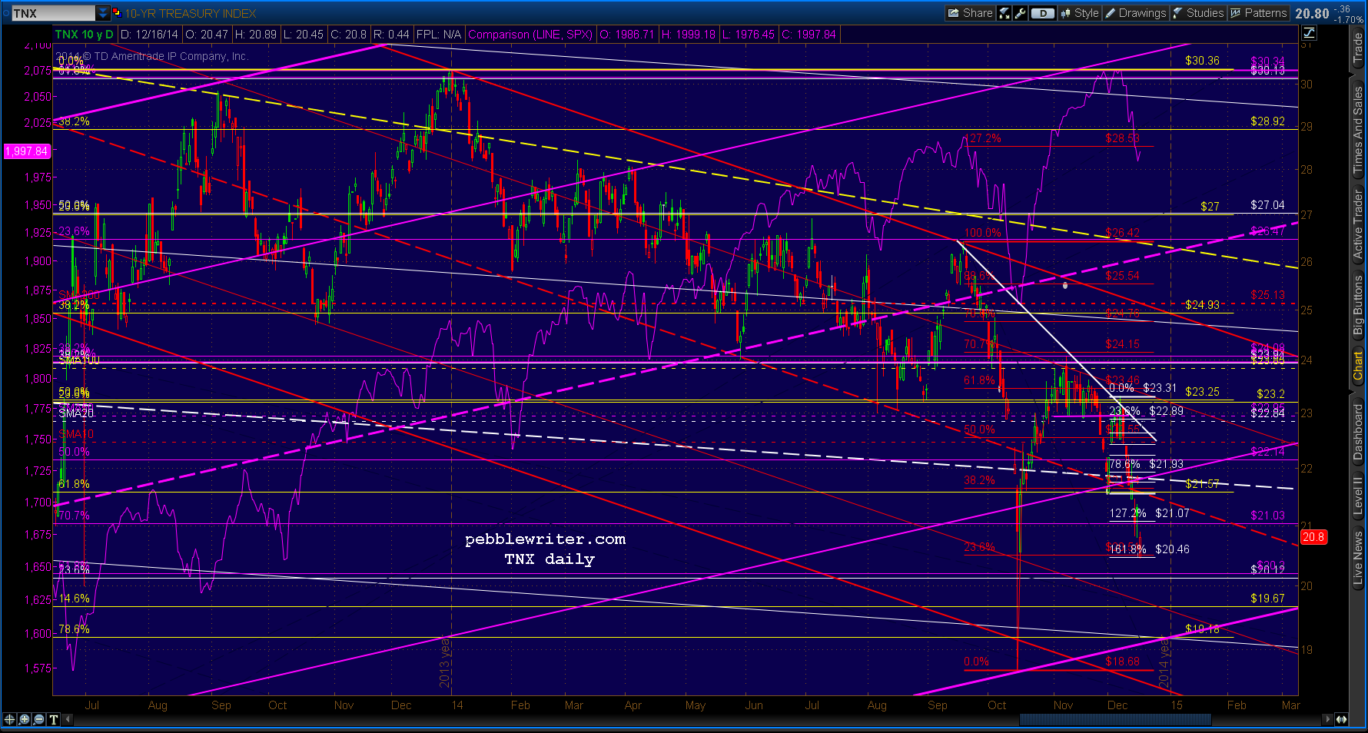
Task: Click the horizontal scrollbar thumb at the bottom
Action: click(1115, 719)
